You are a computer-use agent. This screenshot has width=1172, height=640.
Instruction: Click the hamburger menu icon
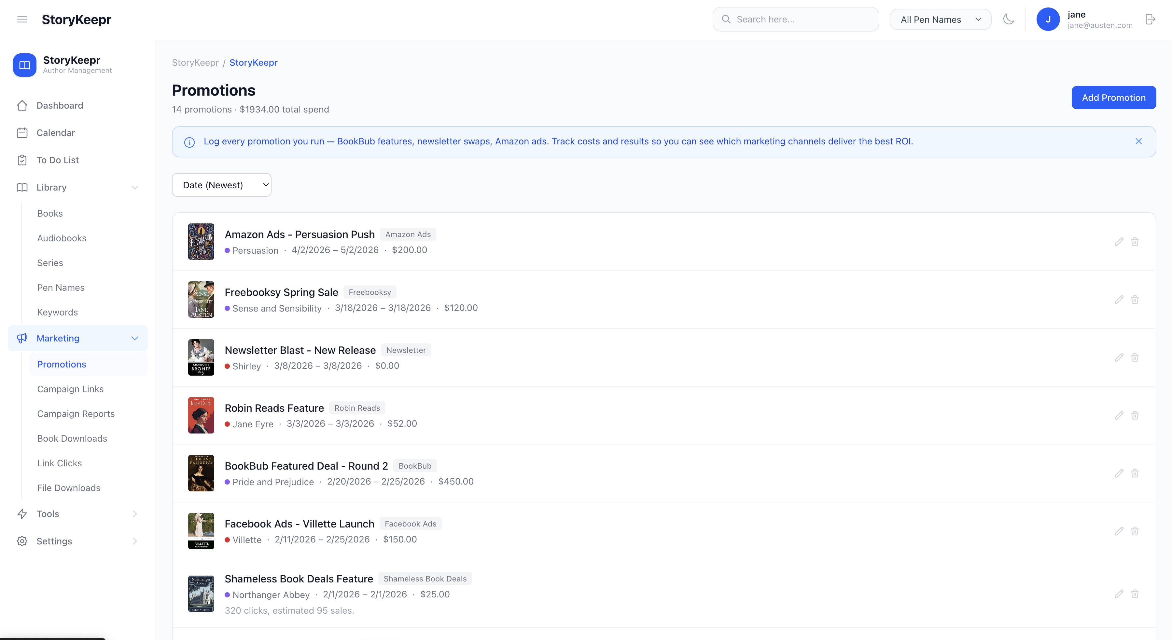pyautogui.click(x=22, y=19)
